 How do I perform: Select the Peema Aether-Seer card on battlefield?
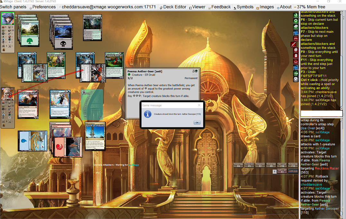tap(114, 66)
